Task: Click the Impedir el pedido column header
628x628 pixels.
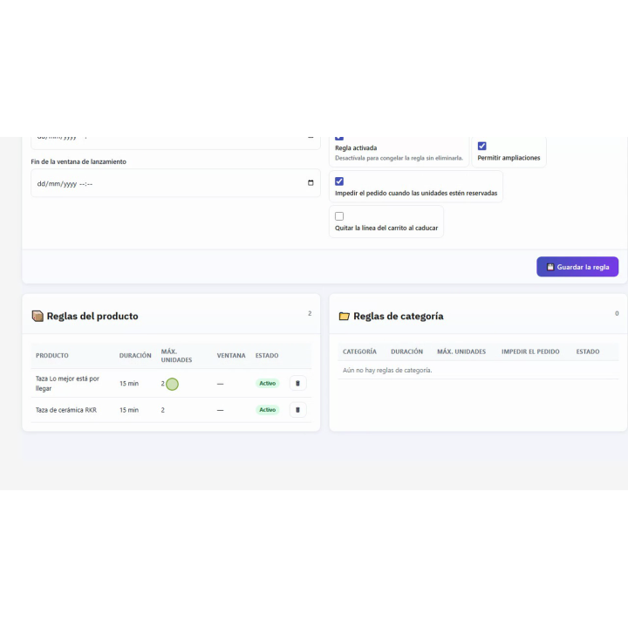Action: pyautogui.click(x=530, y=352)
